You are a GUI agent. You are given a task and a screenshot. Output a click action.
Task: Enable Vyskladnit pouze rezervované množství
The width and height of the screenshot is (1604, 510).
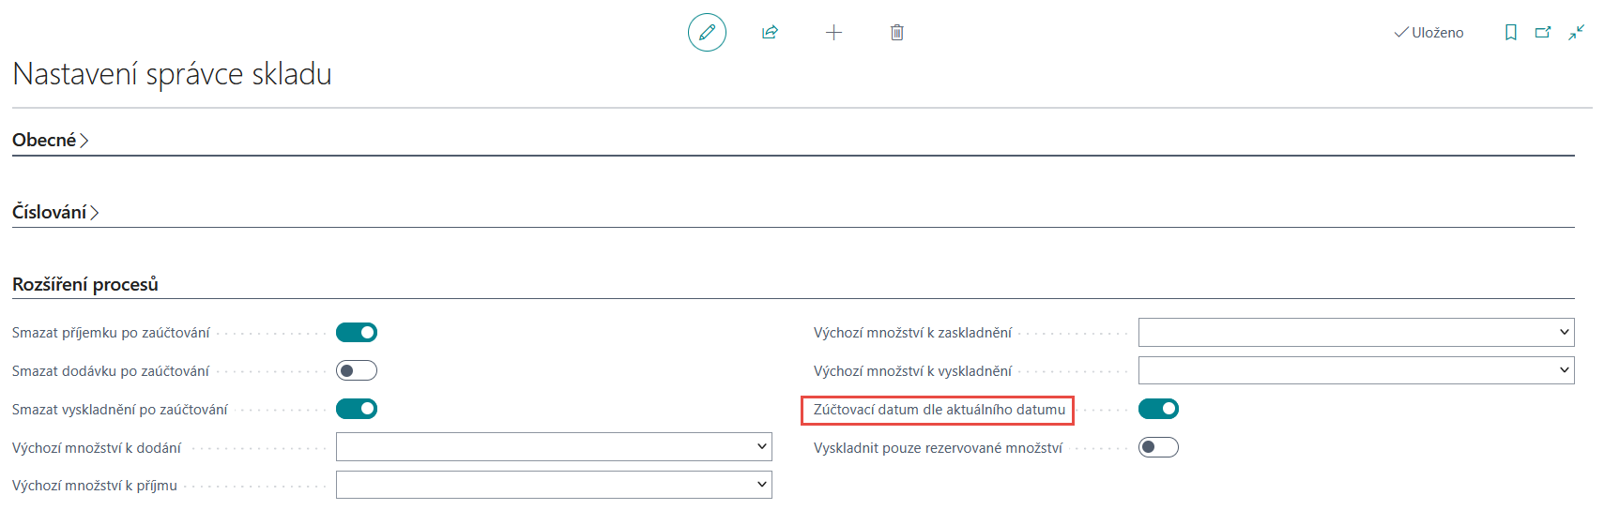click(x=1158, y=448)
